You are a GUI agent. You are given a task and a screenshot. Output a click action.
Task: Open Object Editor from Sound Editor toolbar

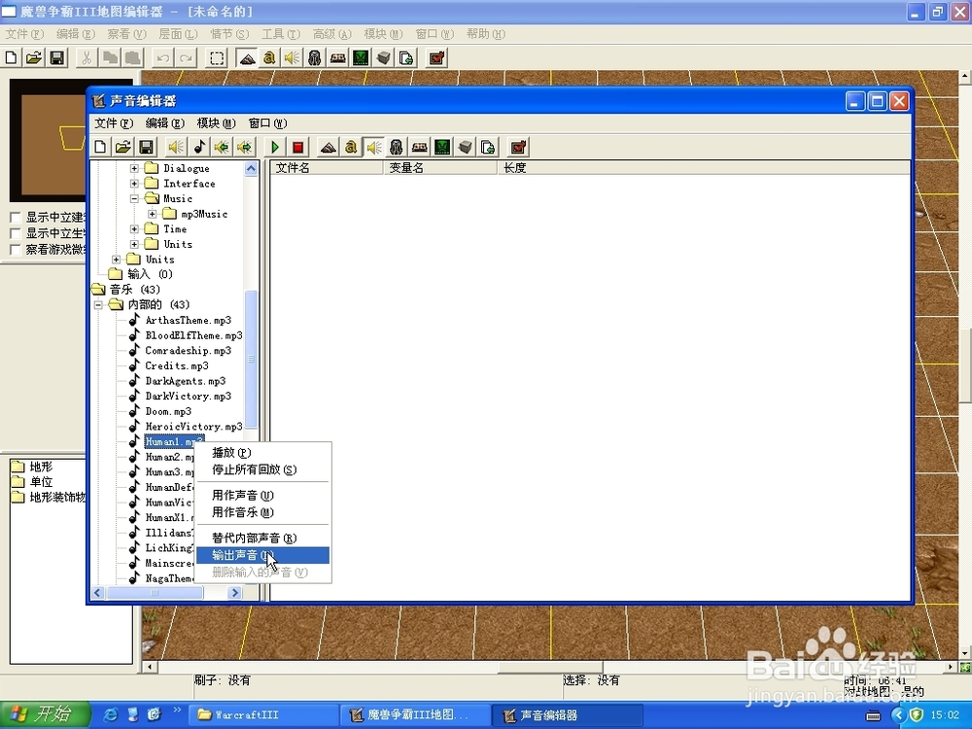pos(397,147)
